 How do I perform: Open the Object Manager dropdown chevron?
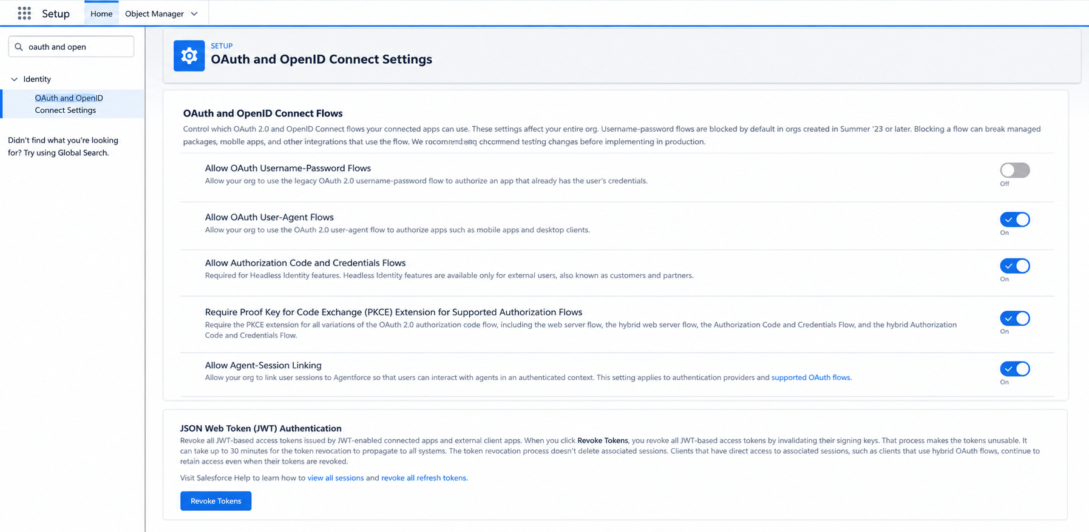point(194,14)
